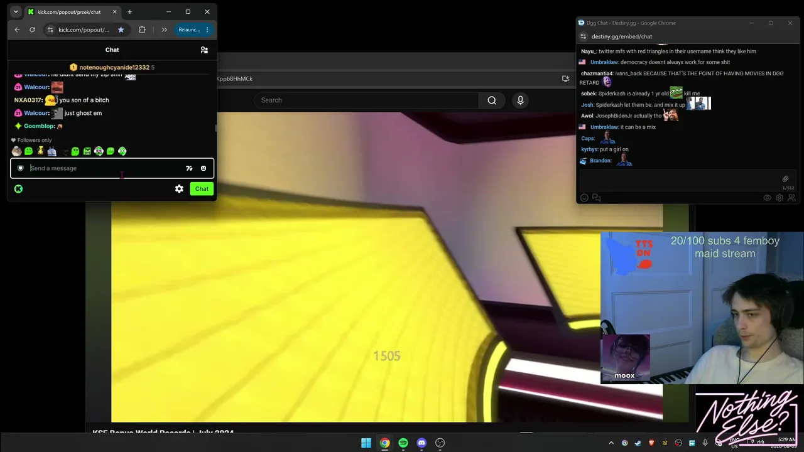Open Discord from the taskbar

click(x=421, y=443)
